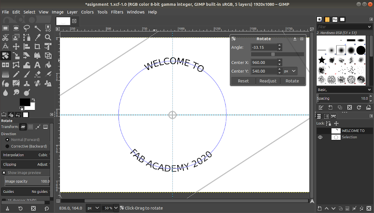Open the 50% zoom level dropdown
Image resolution: width=374 pixels, height=213 pixels.
(116, 208)
